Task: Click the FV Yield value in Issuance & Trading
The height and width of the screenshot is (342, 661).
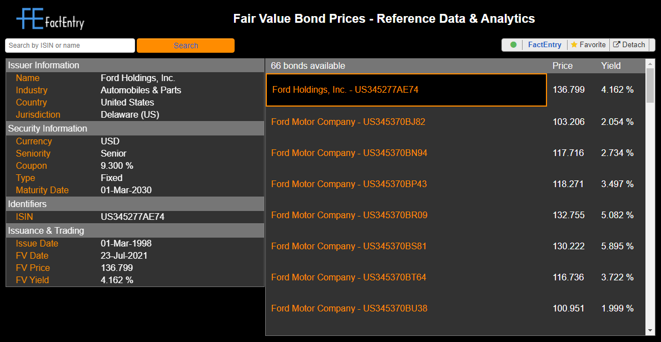Action: coord(117,280)
